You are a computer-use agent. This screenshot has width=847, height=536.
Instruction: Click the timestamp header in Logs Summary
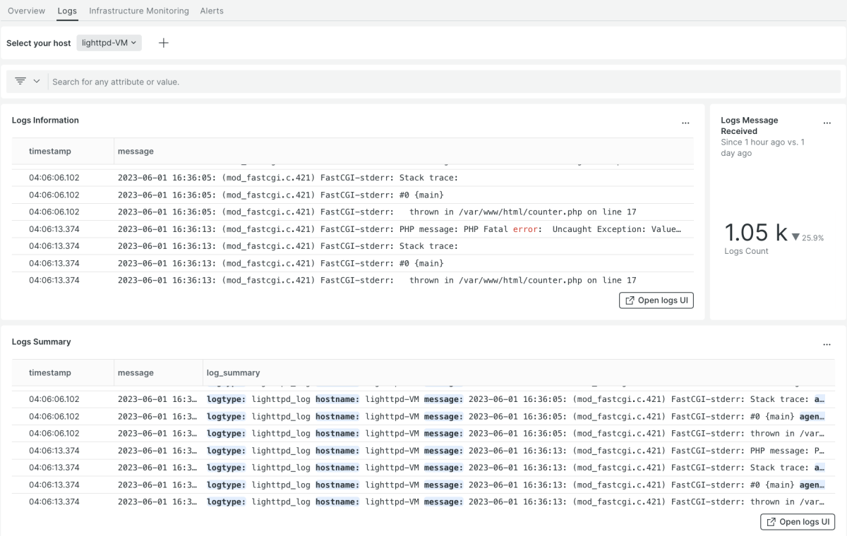click(x=50, y=372)
